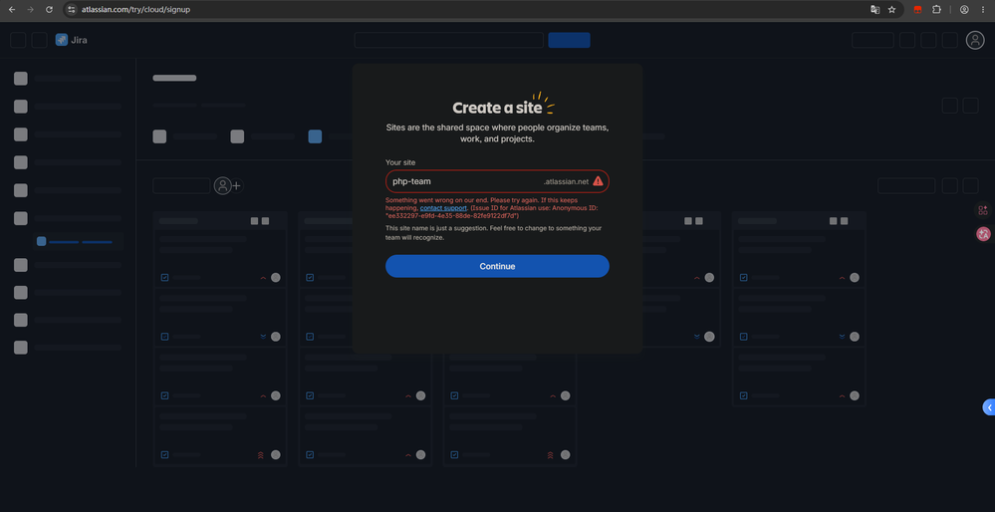Image resolution: width=995 pixels, height=512 pixels.
Task: View site information icon in address bar
Action: pos(71,10)
